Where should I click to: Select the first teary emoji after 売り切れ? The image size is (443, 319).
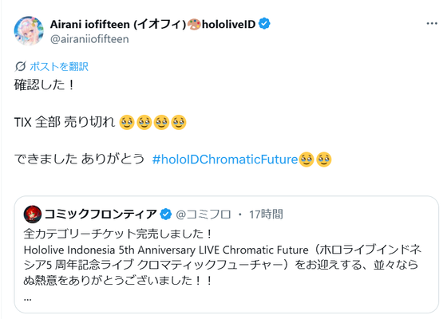coord(127,123)
